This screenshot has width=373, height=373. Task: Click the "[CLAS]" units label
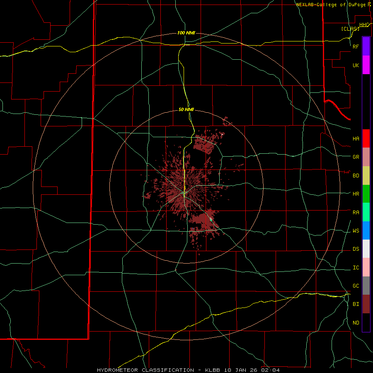coord(350,29)
